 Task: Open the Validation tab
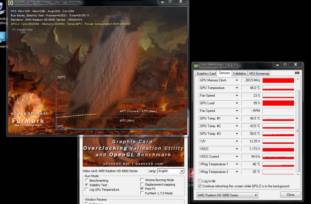240,73
